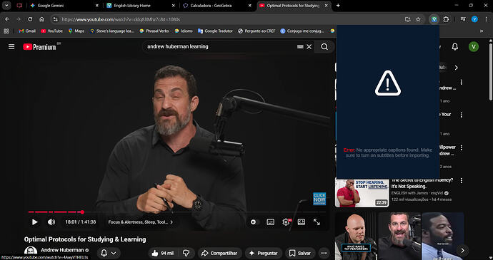Open the apps grid in bookmarks bar

coord(6,31)
